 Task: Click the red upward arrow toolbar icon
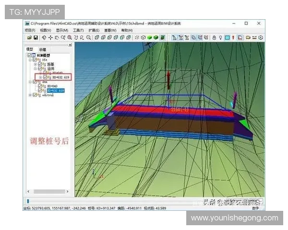tap(233, 37)
